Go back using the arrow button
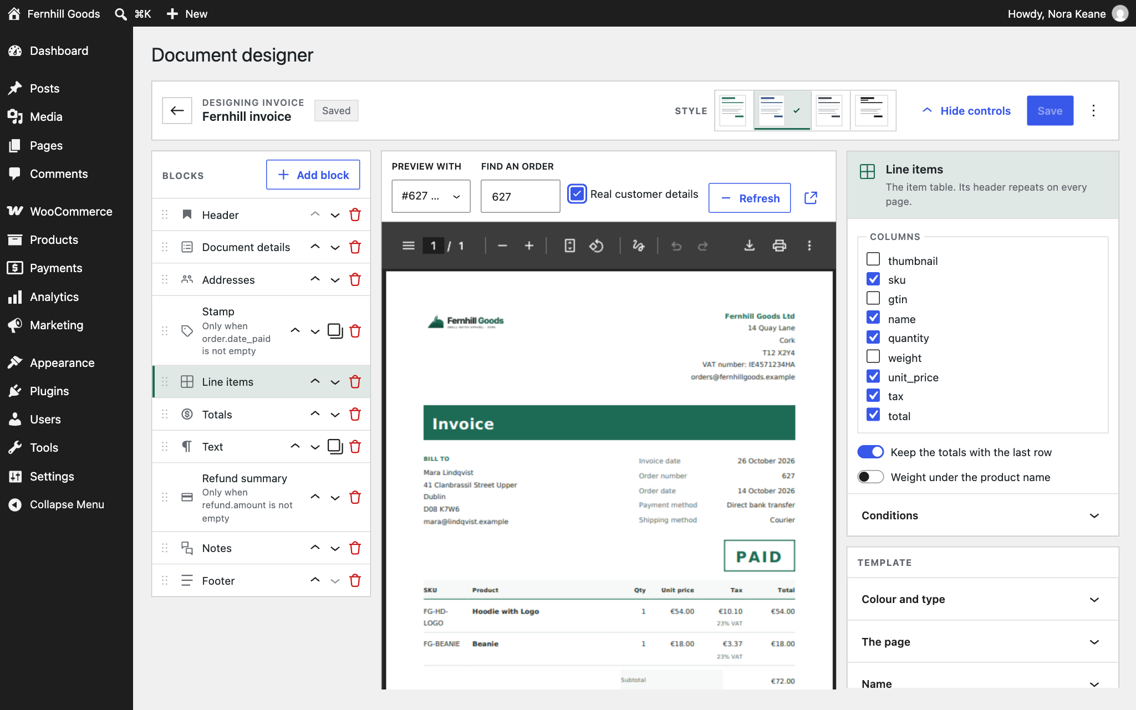Image resolution: width=1136 pixels, height=710 pixels. point(177,110)
